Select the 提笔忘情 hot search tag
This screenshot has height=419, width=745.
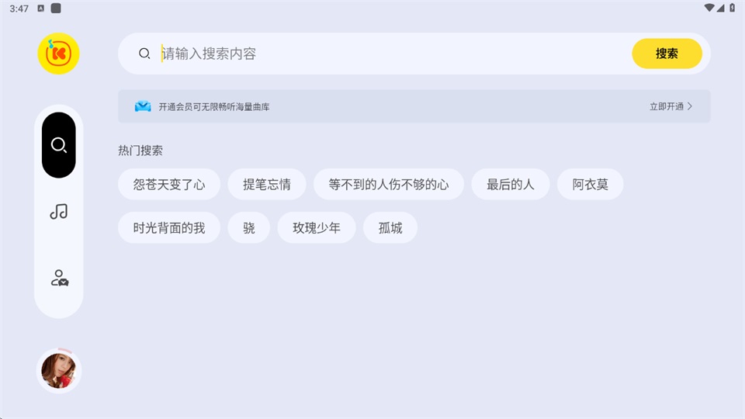tap(267, 185)
